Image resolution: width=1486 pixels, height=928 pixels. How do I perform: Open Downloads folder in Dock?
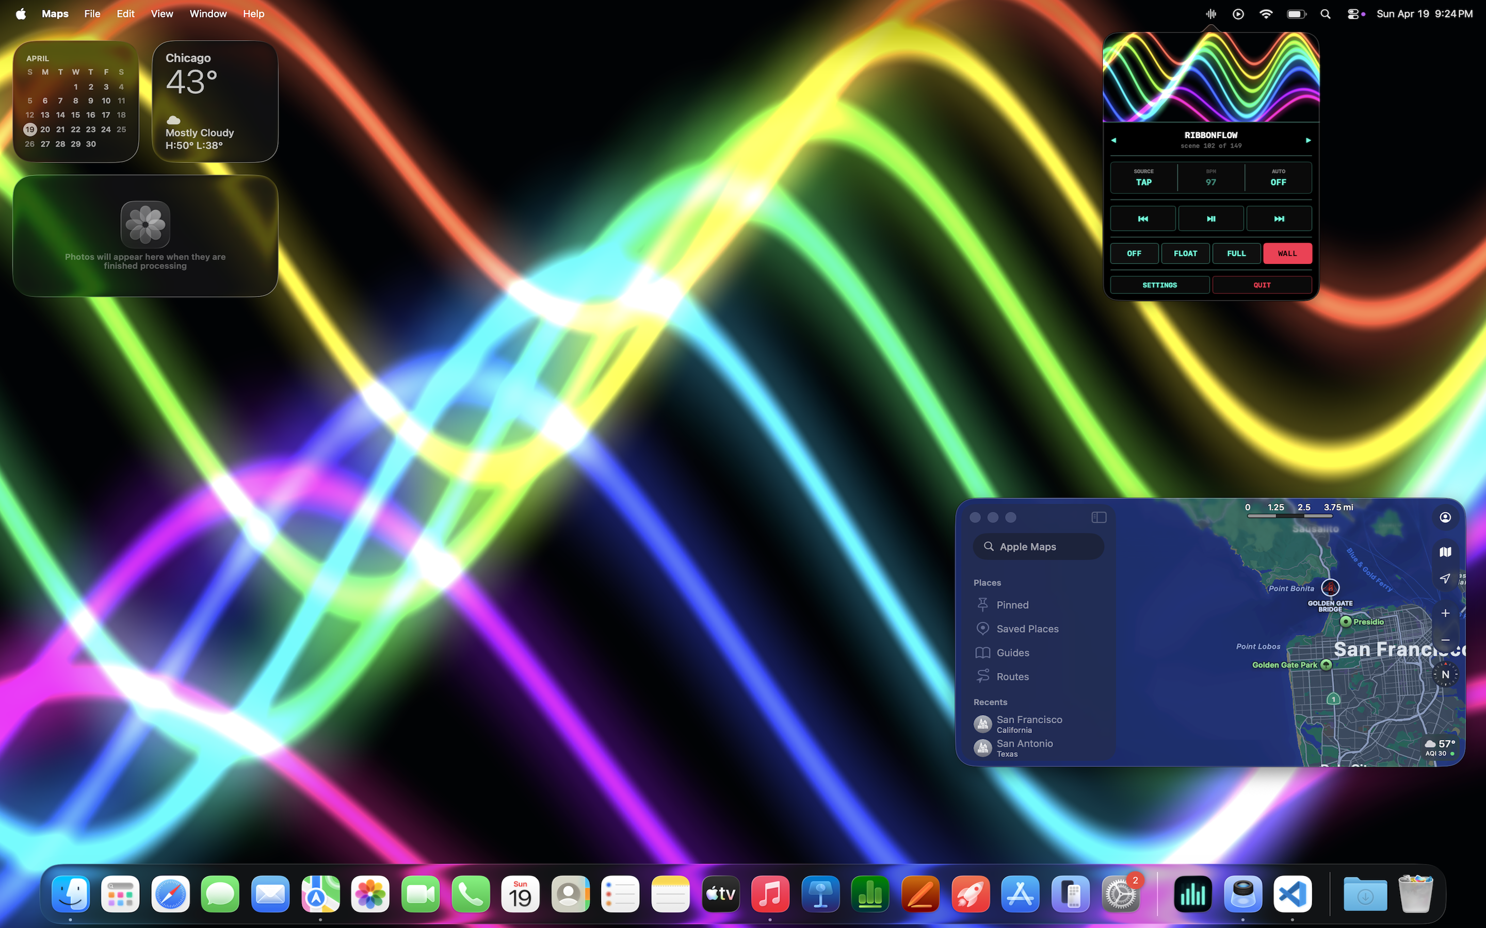[x=1365, y=894]
